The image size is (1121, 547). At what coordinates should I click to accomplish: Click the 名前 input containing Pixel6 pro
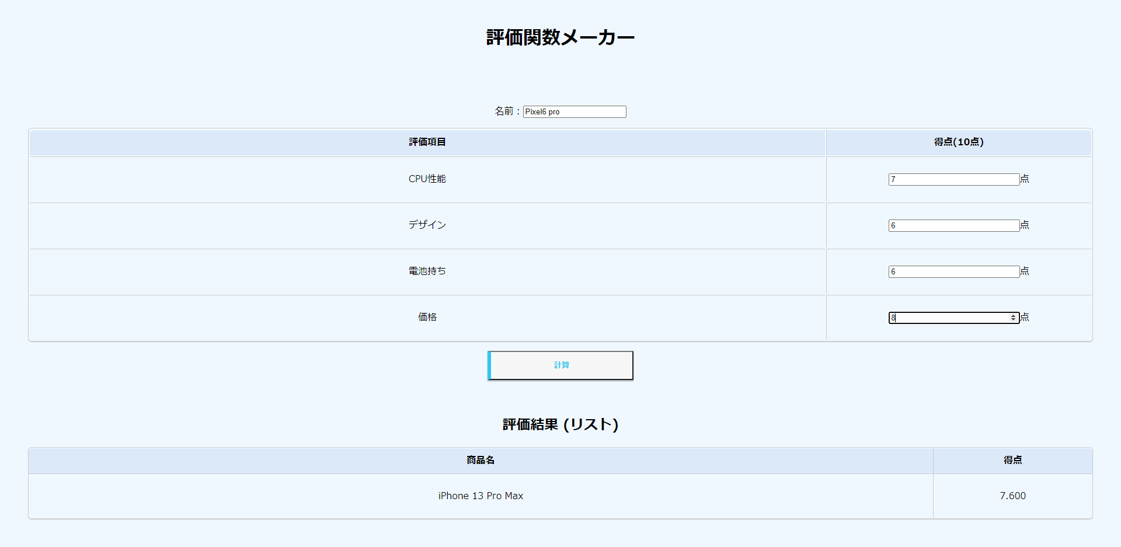575,112
